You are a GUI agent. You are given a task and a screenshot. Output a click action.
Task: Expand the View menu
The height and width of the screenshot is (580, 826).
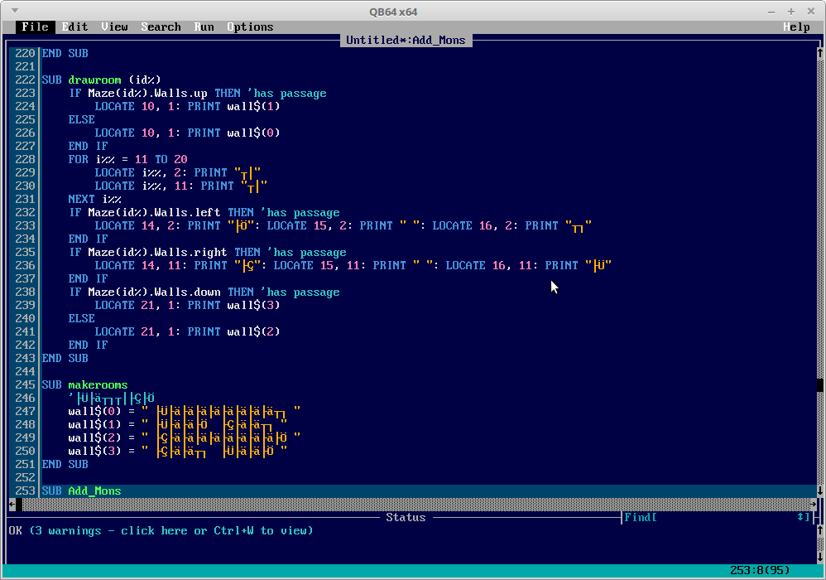pyautogui.click(x=114, y=27)
